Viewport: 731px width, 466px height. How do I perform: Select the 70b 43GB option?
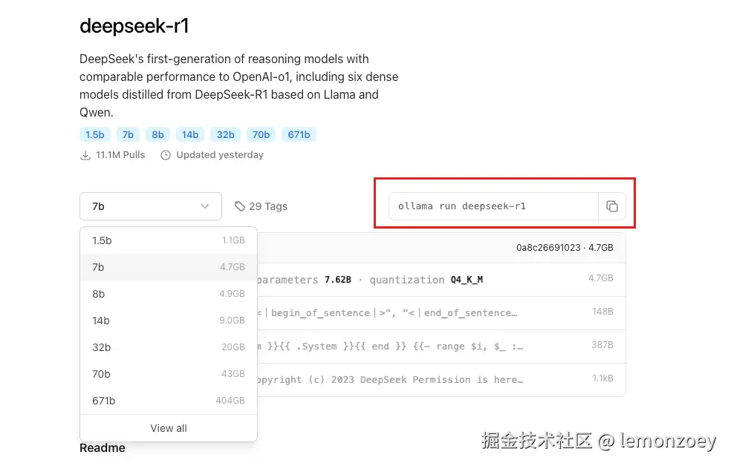169,374
